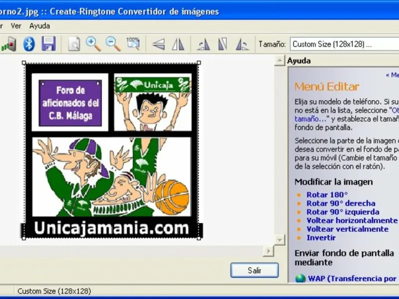Click selection handle at image bottom-left corner
The width and height of the screenshot is (399, 299).
coord(24,238)
